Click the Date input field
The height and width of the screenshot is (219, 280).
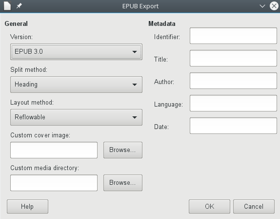pyautogui.click(x=233, y=126)
